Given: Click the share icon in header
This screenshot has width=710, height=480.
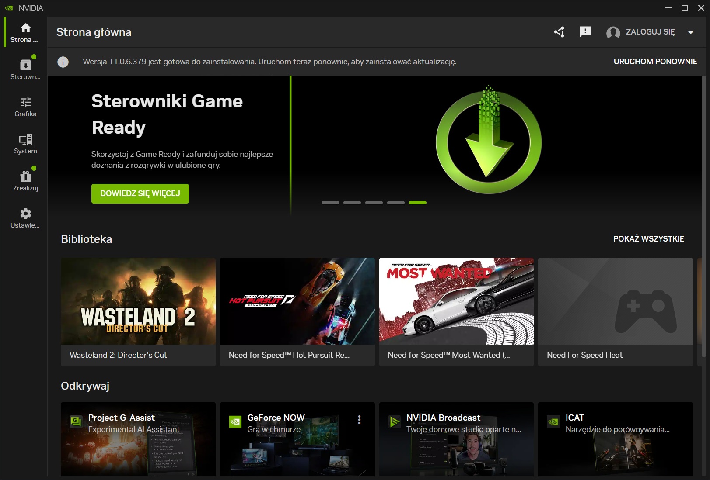Looking at the screenshot, I should pyautogui.click(x=559, y=32).
